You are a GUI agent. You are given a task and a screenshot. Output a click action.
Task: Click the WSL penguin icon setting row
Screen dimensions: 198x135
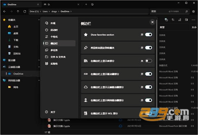click(x=86, y=113)
